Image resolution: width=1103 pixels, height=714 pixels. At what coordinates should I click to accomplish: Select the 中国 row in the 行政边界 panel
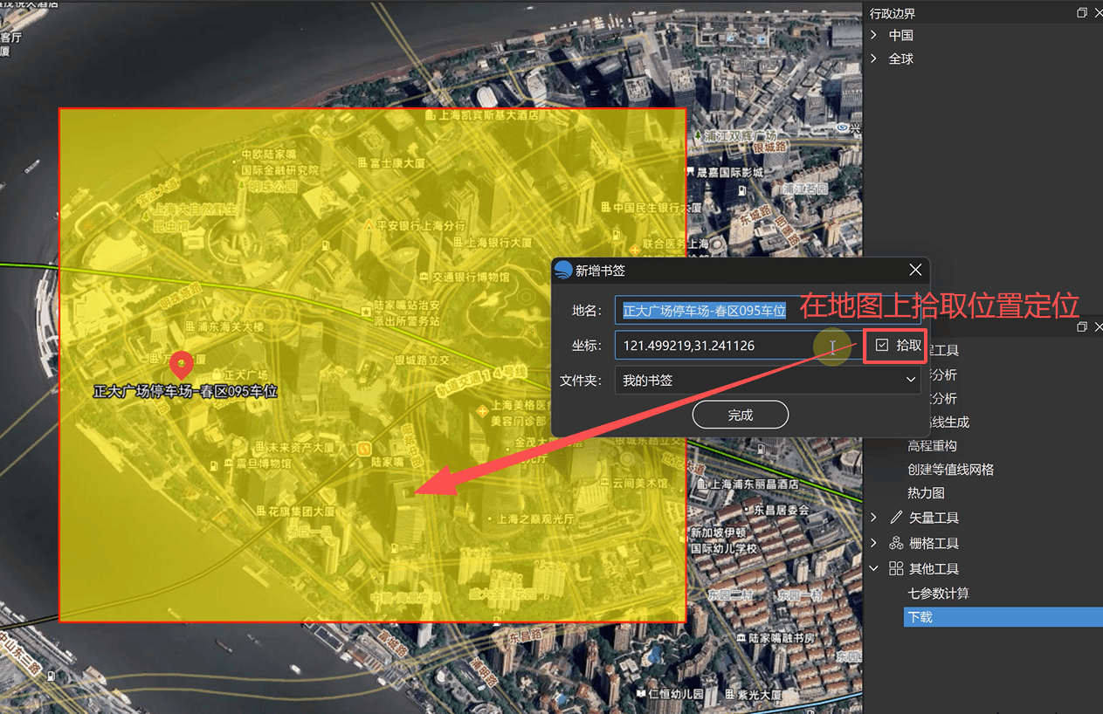tap(901, 35)
